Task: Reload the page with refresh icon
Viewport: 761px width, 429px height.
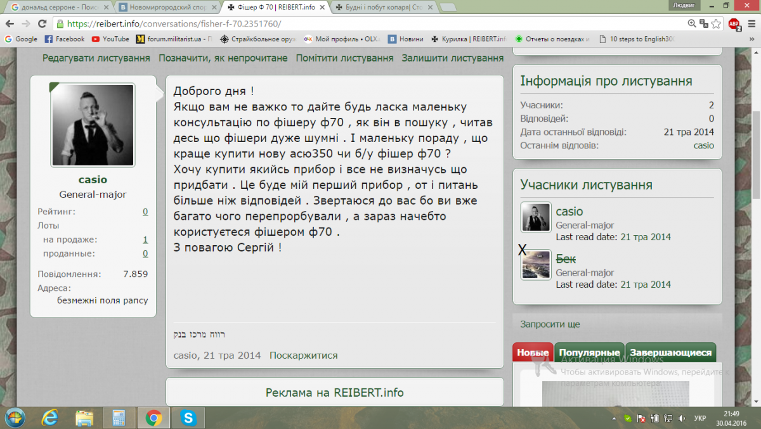Action: (42, 24)
